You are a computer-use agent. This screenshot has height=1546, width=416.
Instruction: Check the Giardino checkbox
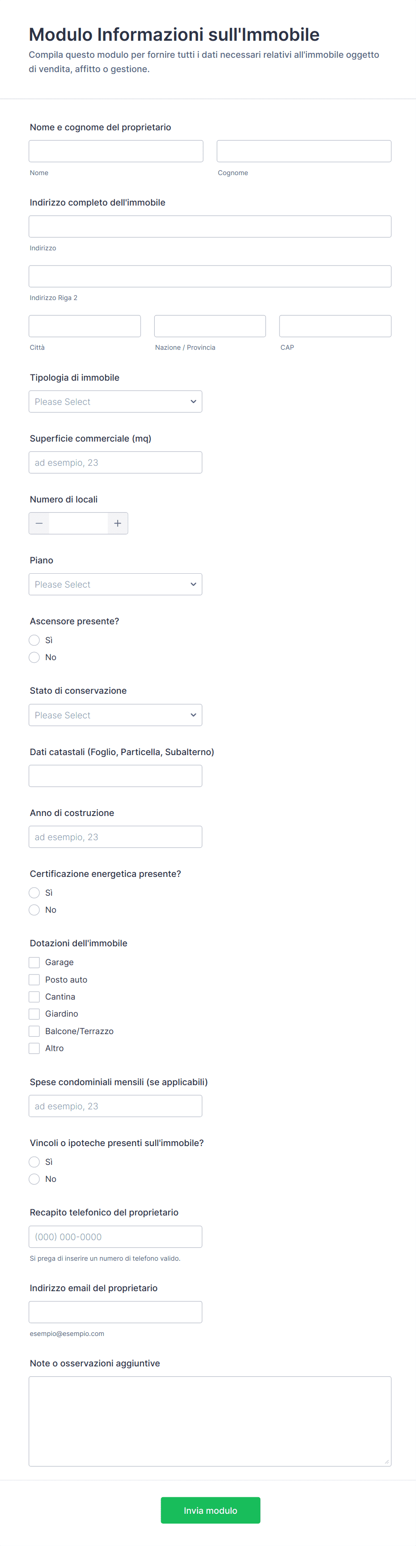coord(34,1013)
